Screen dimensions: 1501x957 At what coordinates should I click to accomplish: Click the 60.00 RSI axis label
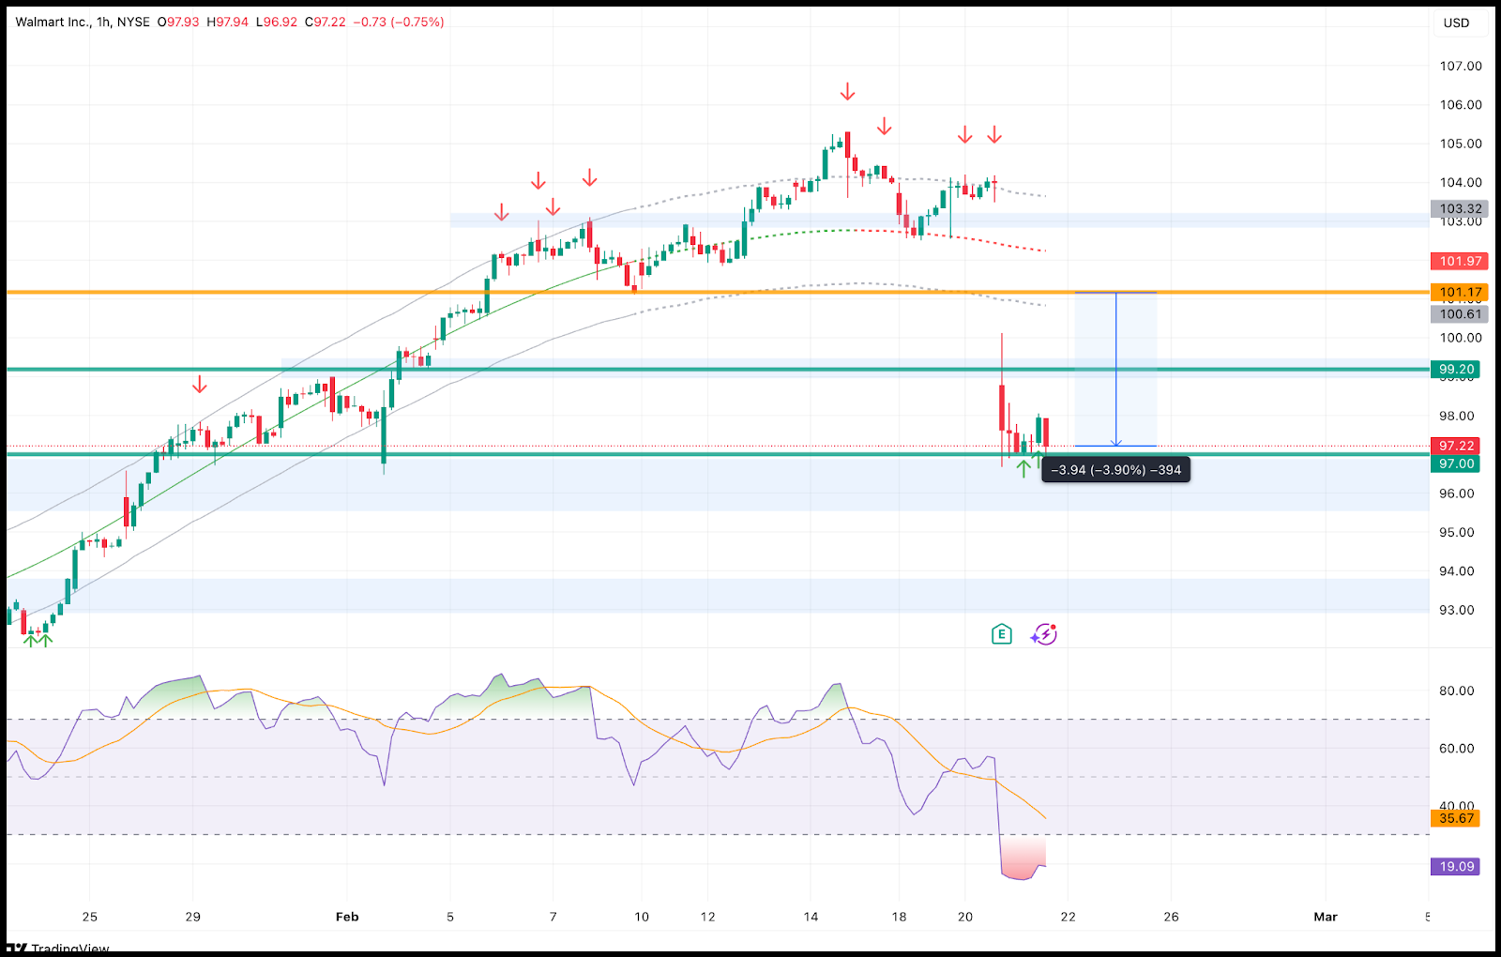coord(1457,749)
